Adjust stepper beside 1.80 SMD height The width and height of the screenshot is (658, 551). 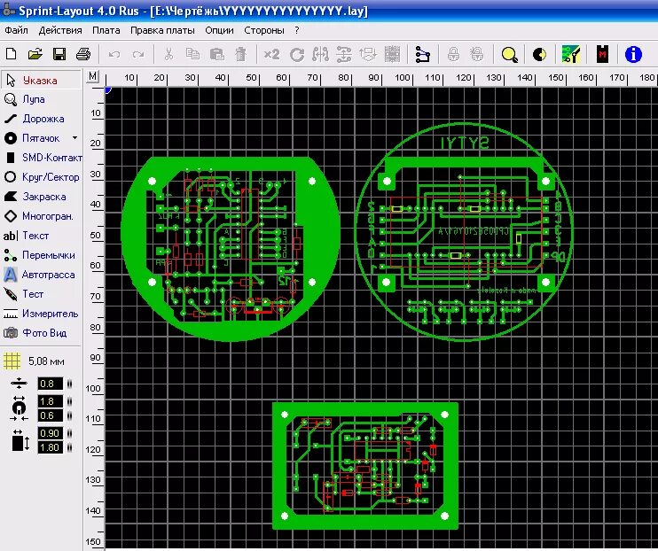pyautogui.click(x=70, y=447)
